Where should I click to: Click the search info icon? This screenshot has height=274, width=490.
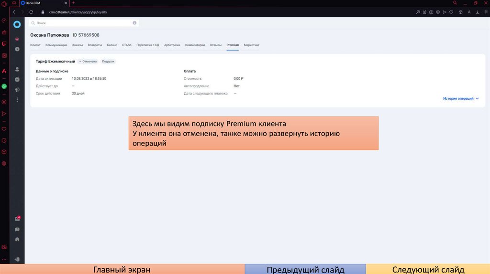point(134,23)
